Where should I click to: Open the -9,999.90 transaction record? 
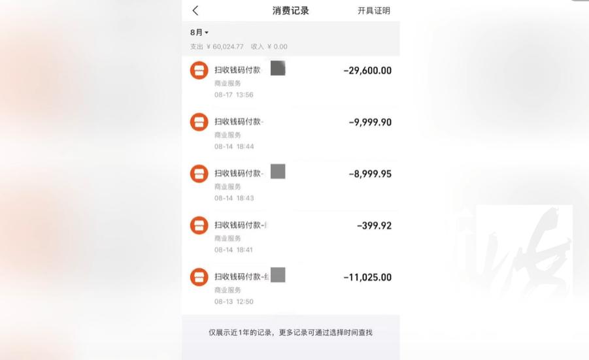coord(370,122)
